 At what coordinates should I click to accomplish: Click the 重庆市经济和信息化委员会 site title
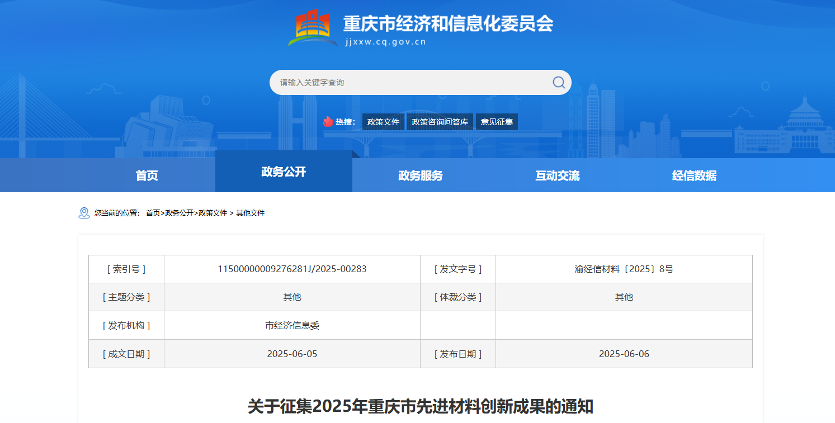pyautogui.click(x=447, y=23)
